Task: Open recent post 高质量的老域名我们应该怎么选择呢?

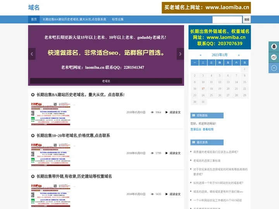Action: [x=216, y=152]
